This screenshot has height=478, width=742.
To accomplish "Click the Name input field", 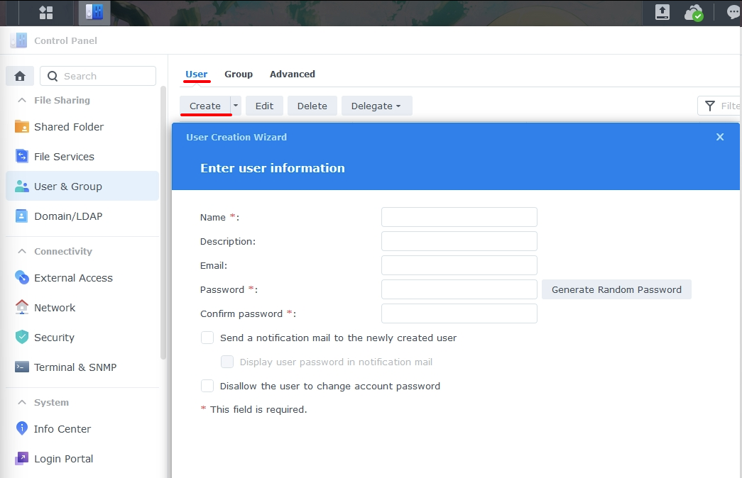I will pos(459,217).
